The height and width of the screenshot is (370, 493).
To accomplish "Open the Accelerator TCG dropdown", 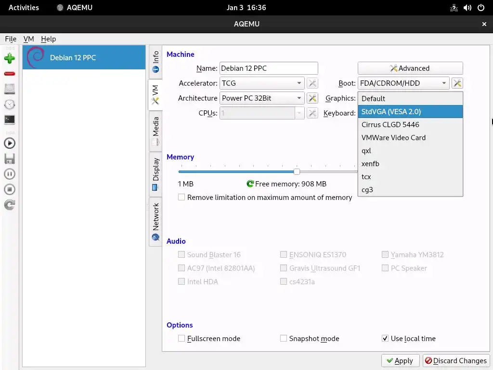I will point(262,83).
